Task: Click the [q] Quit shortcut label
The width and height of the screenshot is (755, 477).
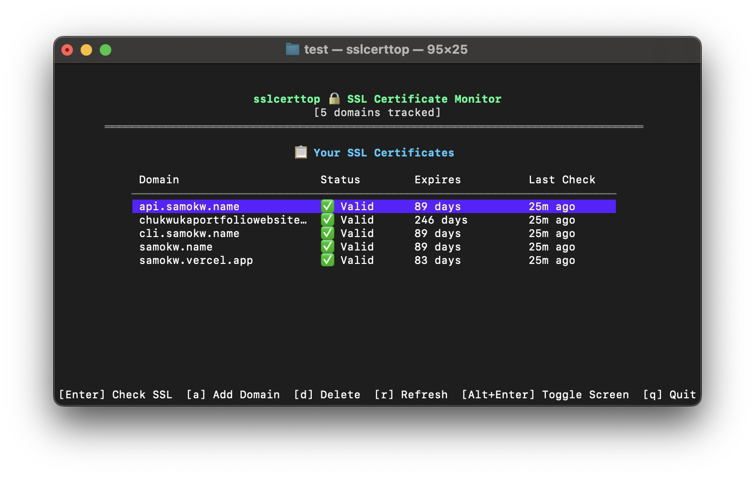Action: pos(669,394)
